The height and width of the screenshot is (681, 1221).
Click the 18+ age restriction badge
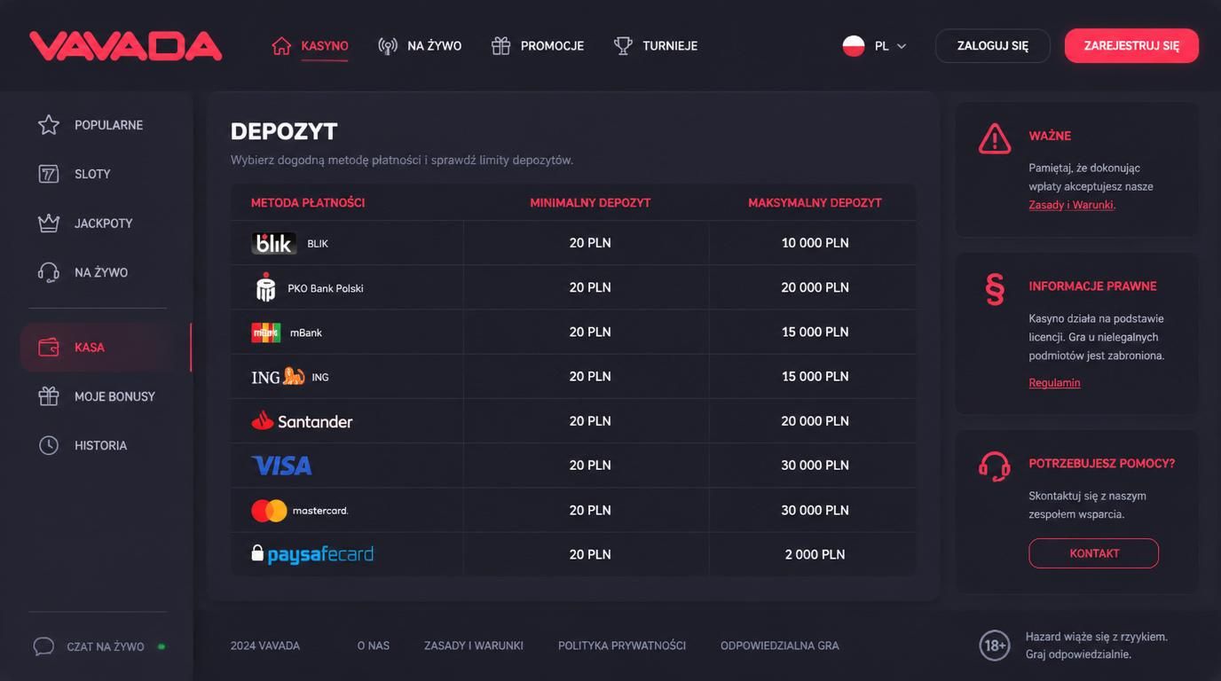coord(995,646)
